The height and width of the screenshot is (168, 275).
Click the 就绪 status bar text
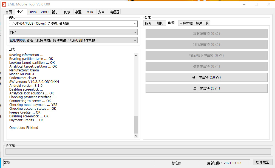7,163
